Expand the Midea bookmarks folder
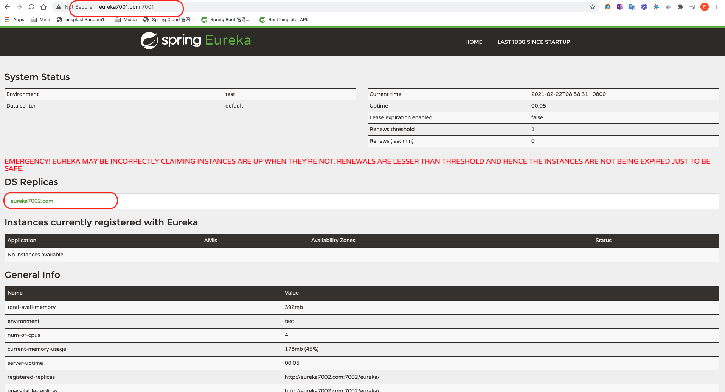The image size is (725, 392). (x=126, y=20)
